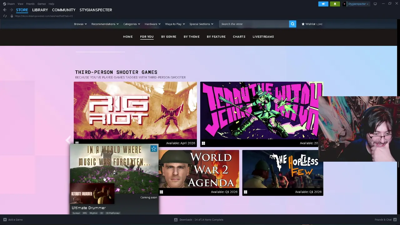Viewport: 400px width, 225px height.
Task: Open Downloads 14 of 14 Items Complete
Action: tap(201, 220)
